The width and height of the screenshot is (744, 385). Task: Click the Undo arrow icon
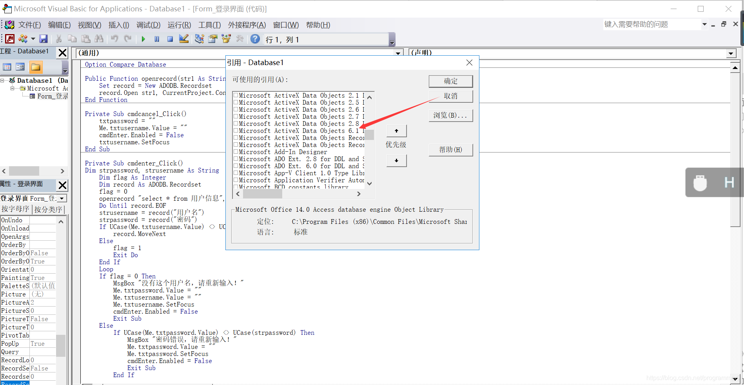pyautogui.click(x=114, y=39)
